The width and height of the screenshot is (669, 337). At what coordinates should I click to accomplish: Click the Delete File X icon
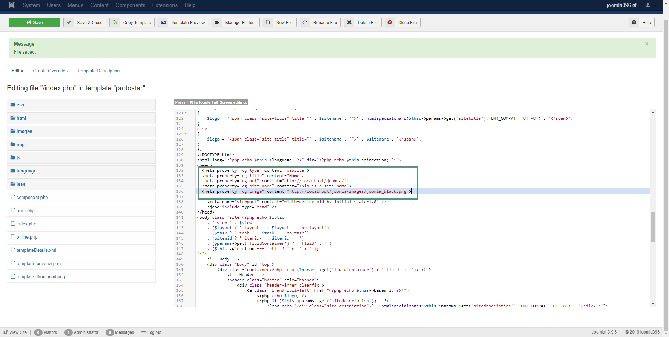click(349, 22)
